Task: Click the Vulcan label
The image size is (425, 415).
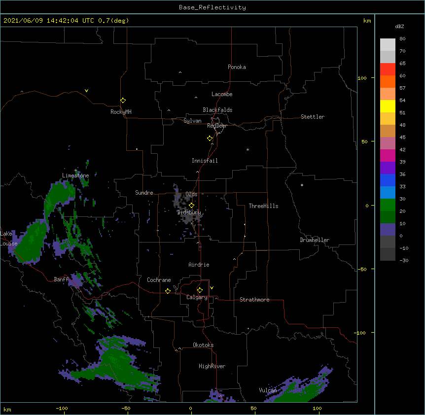Action: point(268,390)
